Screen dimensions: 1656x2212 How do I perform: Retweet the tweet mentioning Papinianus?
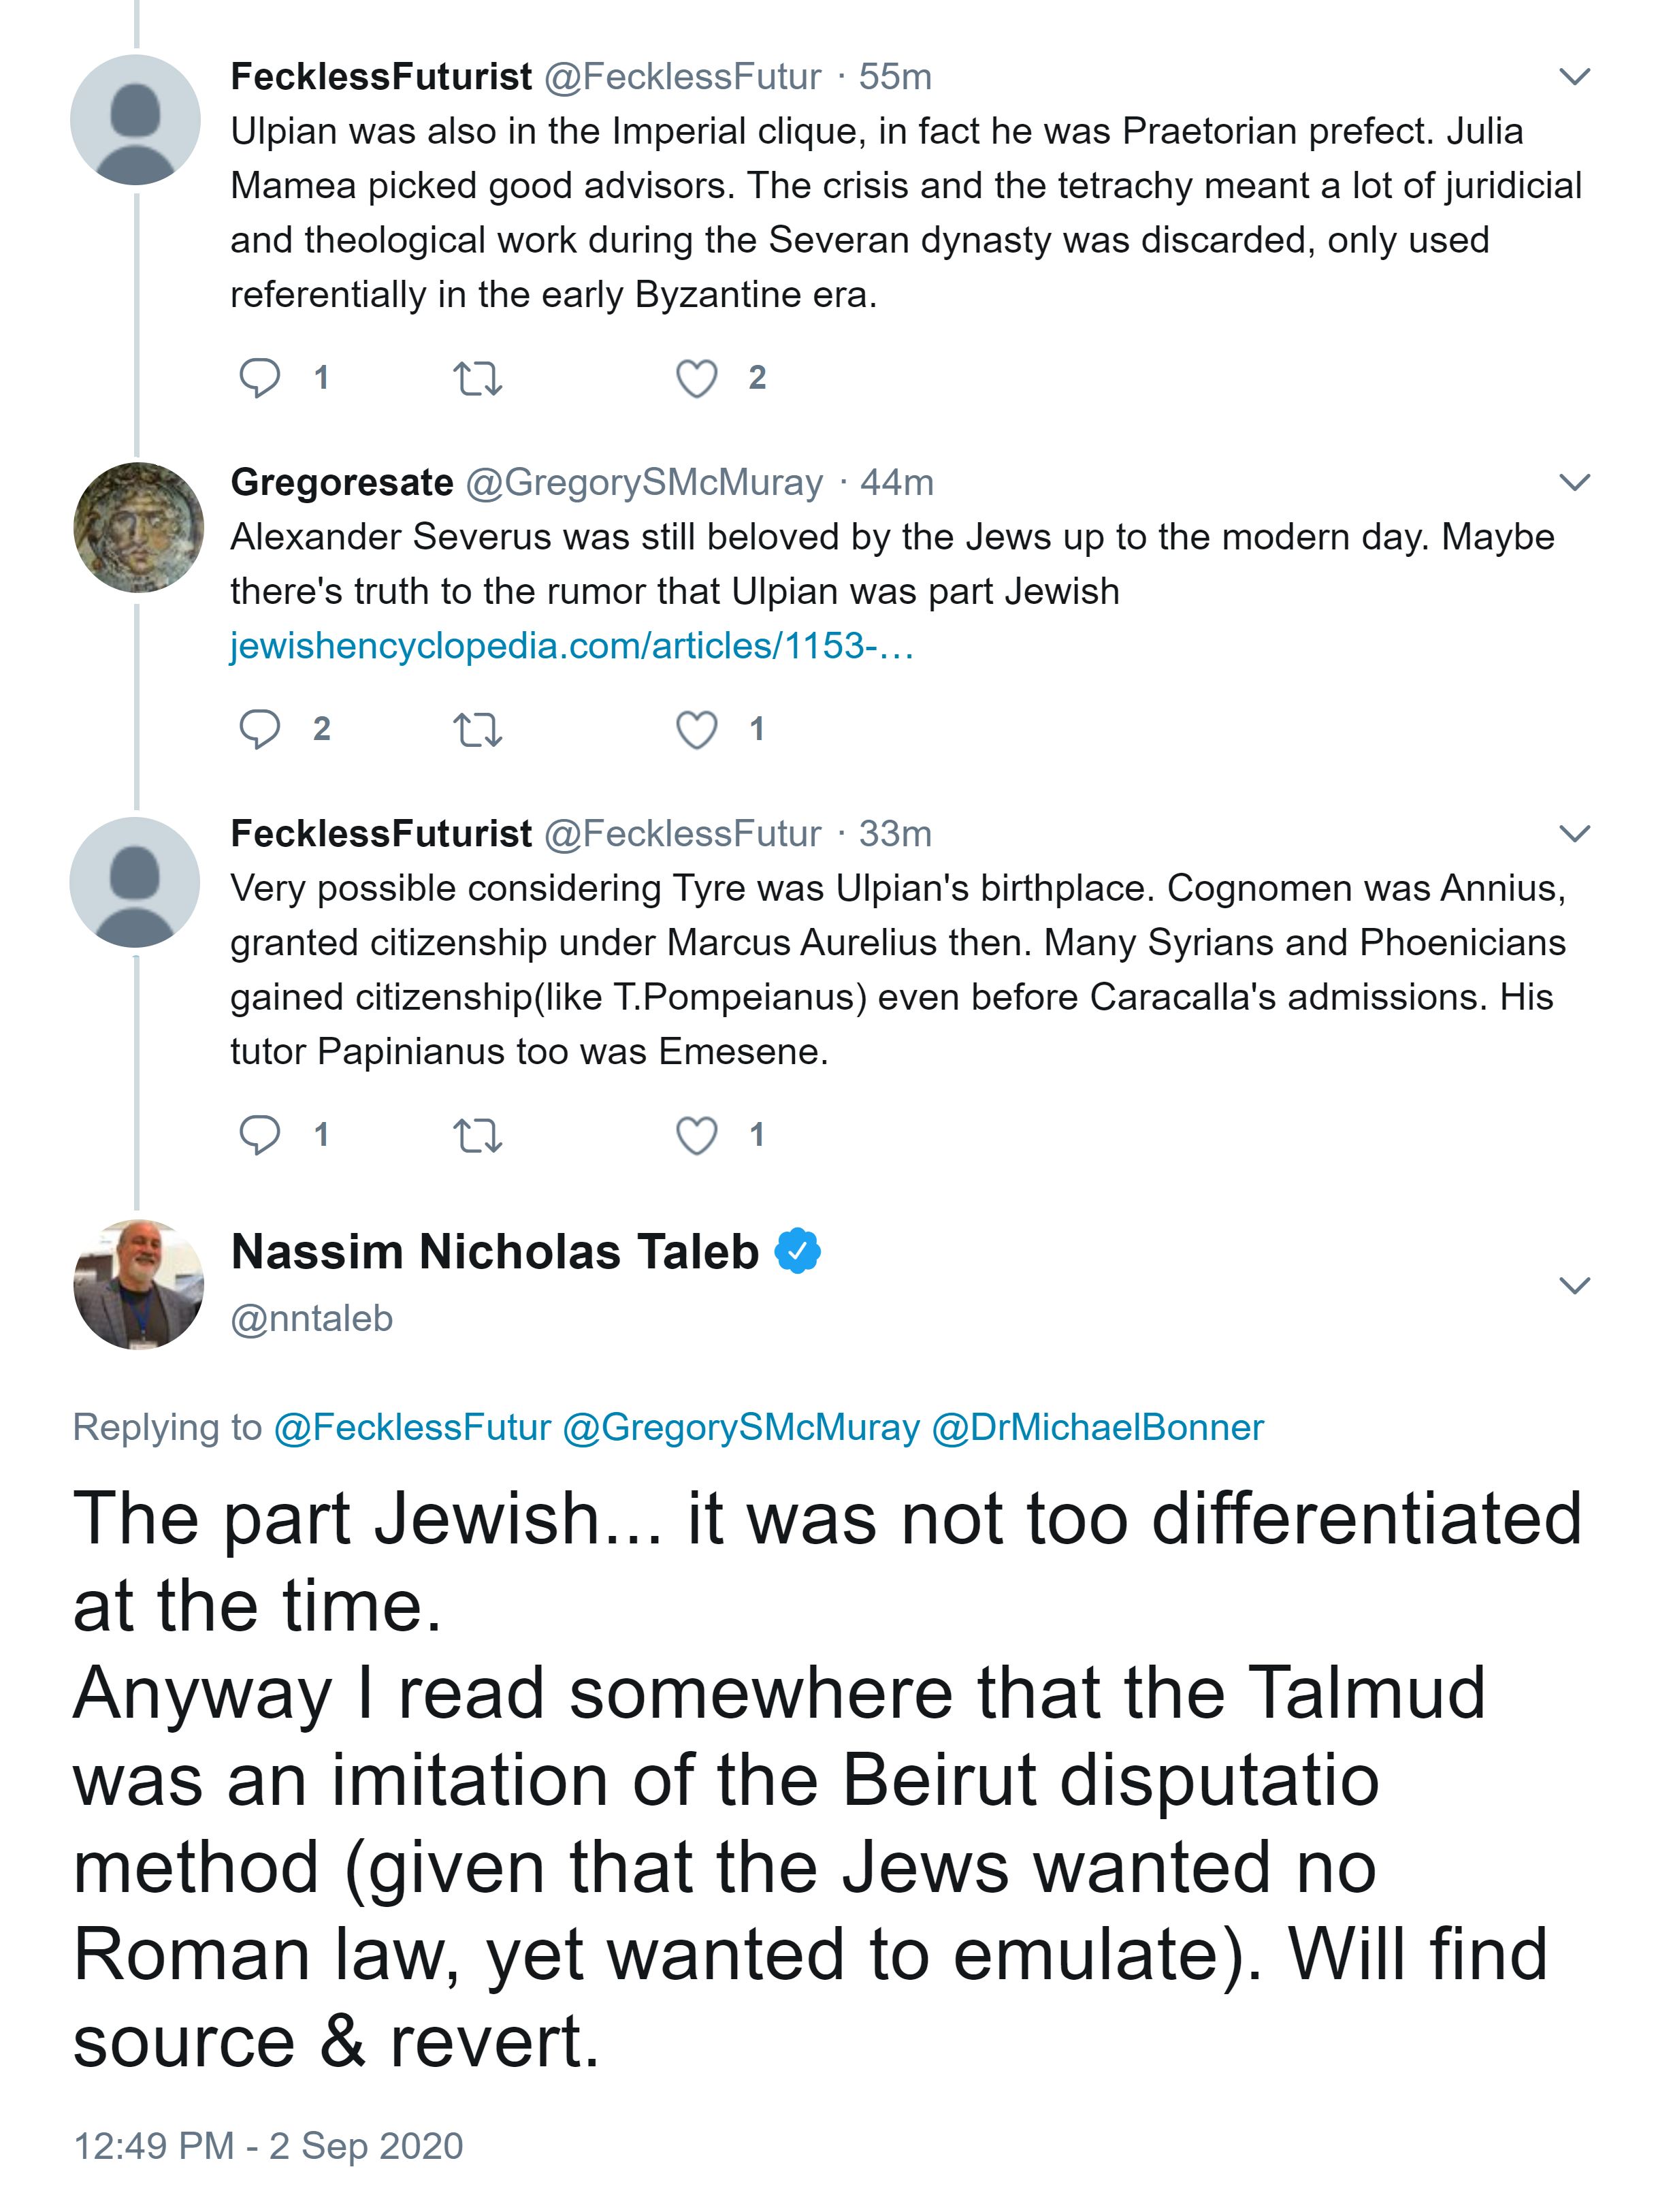tap(477, 1135)
